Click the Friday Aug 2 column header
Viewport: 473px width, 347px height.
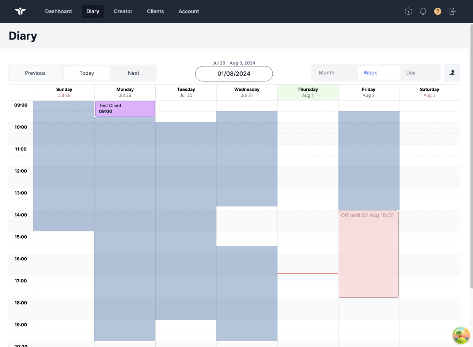(368, 92)
